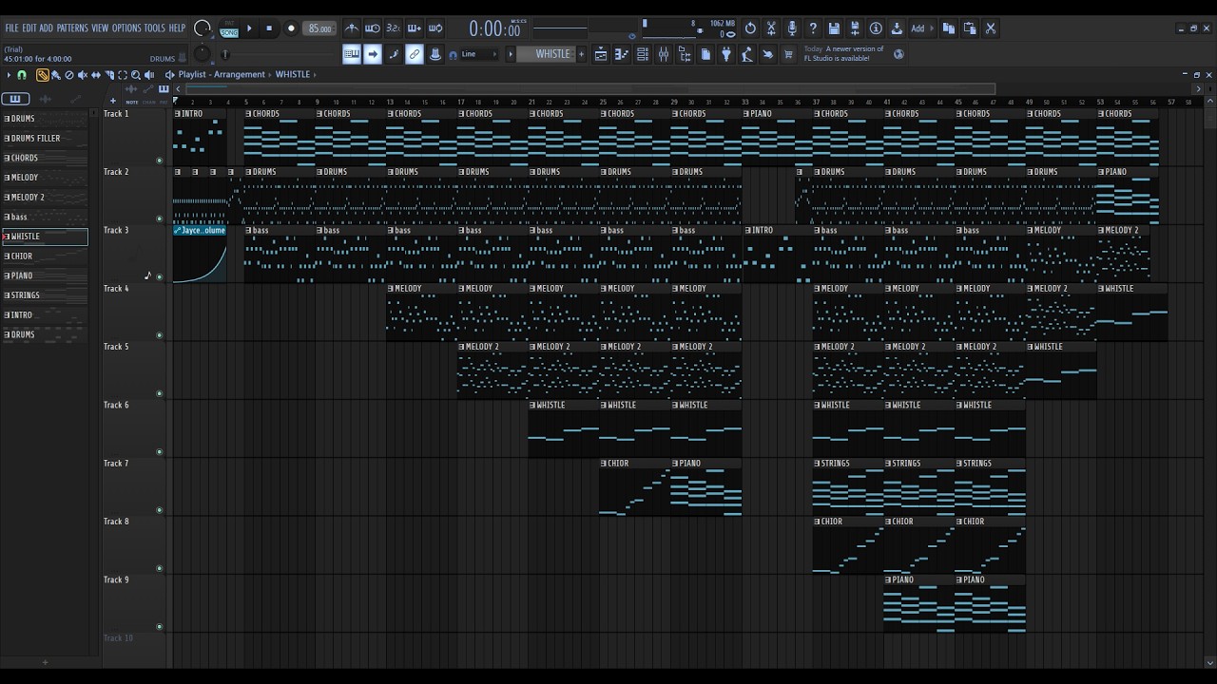Start playback with the Play button
This screenshot has height=684, width=1217.
pyautogui.click(x=250, y=28)
